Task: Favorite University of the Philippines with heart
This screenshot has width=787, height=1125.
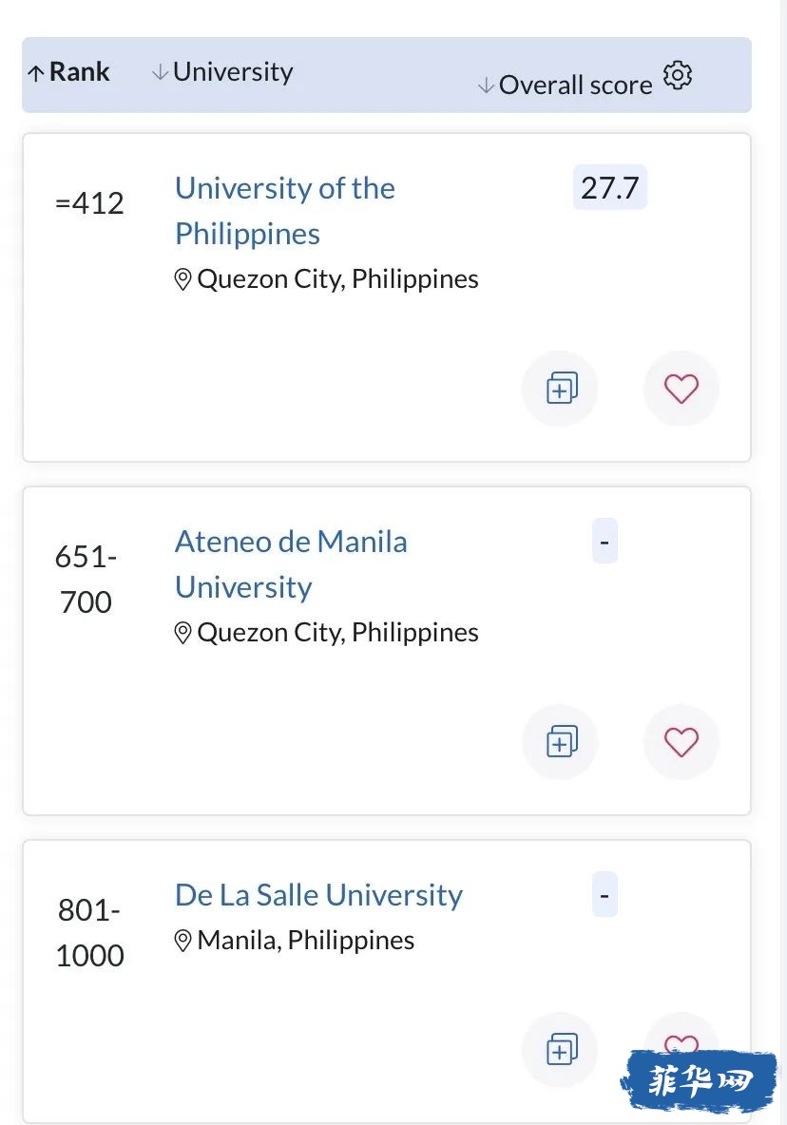Action: pos(681,389)
